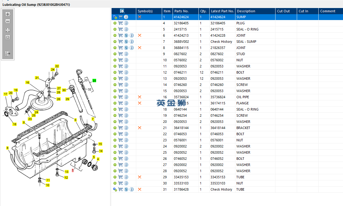Add item 30 NUT 33533103 to cart
Viewport: 343px width, 206px height.
click(120, 183)
